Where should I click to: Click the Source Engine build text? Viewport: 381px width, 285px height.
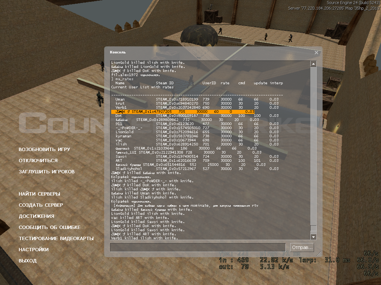tap(353, 3)
